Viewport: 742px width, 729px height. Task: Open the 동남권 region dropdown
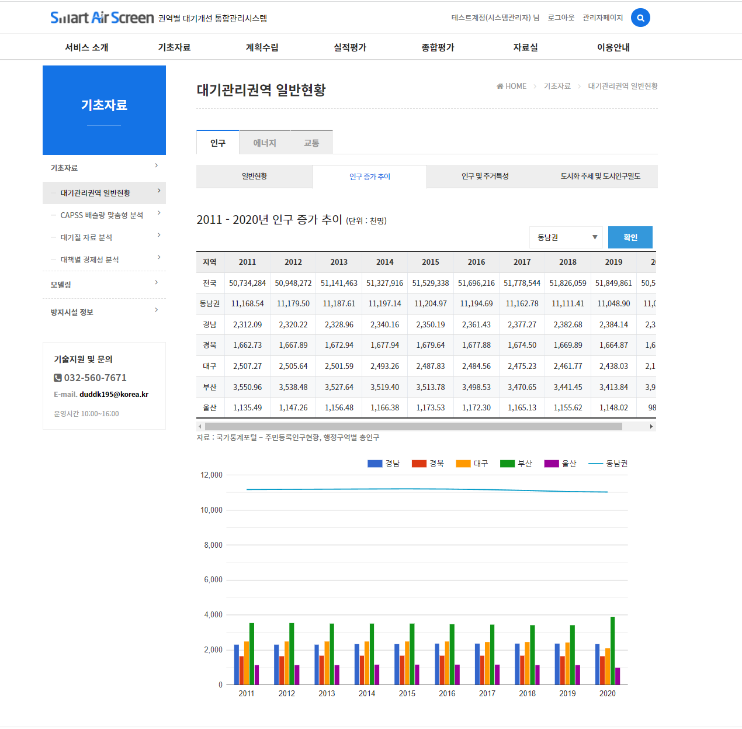coord(566,237)
